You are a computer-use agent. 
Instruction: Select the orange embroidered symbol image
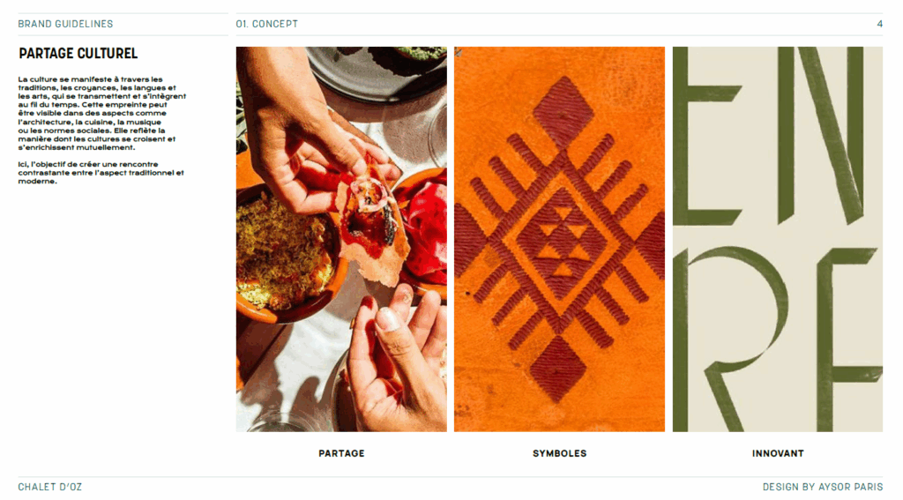point(559,239)
